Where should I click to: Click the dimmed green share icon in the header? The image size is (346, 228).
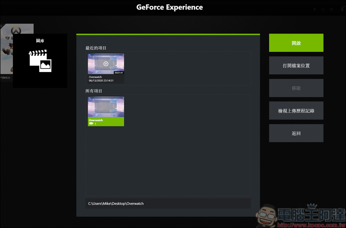[x=323, y=9]
